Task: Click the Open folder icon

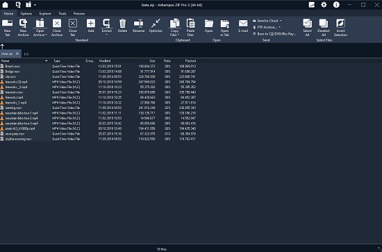Action: click(209, 24)
